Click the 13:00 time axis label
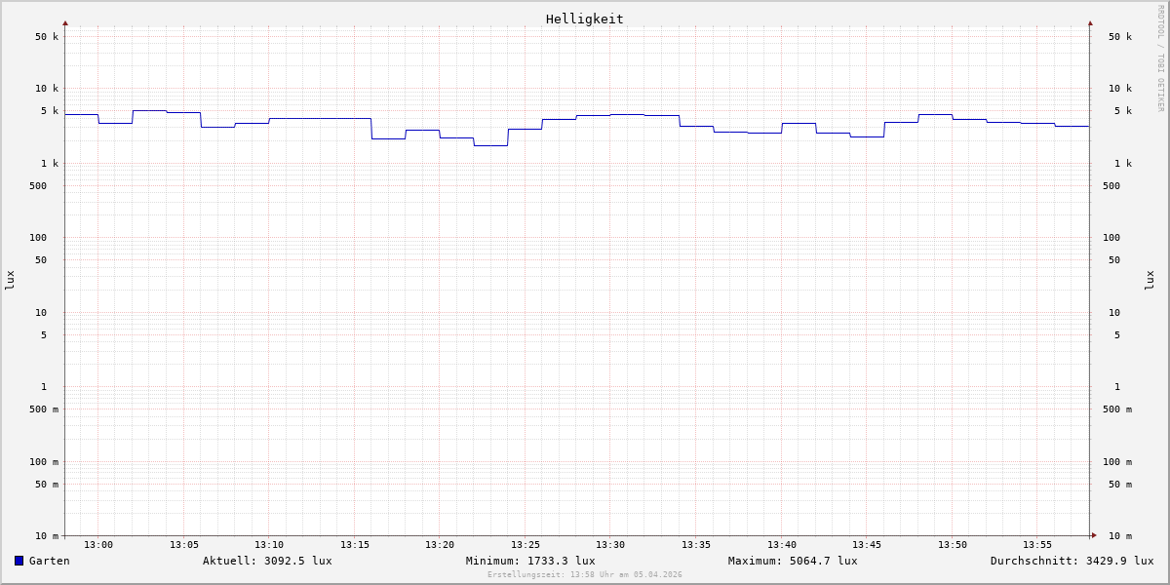 [98, 544]
